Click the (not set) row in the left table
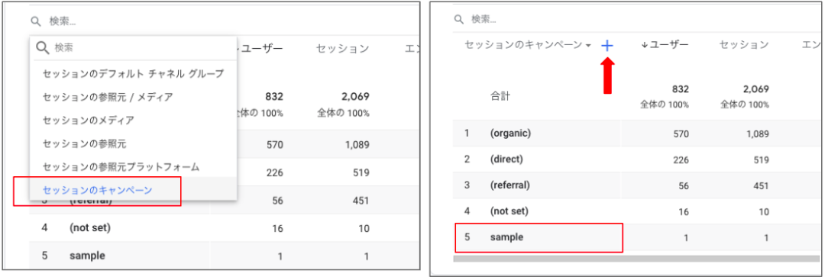Viewport: 828px width, 280px height. [225, 228]
